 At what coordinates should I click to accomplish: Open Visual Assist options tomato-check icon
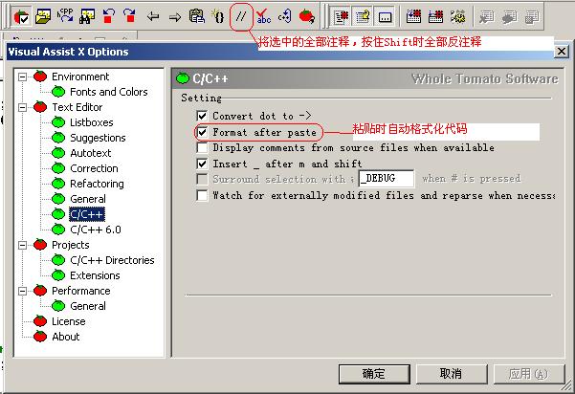pyautogui.click(x=21, y=16)
